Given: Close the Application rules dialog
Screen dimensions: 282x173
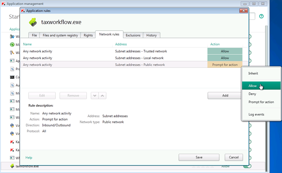Looking at the screenshot, I should pyautogui.click(x=244, y=11).
